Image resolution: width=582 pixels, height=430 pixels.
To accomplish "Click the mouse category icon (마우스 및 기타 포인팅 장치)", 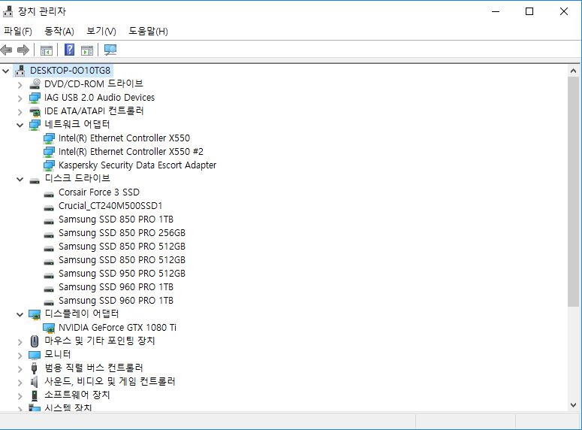I will pos(34,341).
